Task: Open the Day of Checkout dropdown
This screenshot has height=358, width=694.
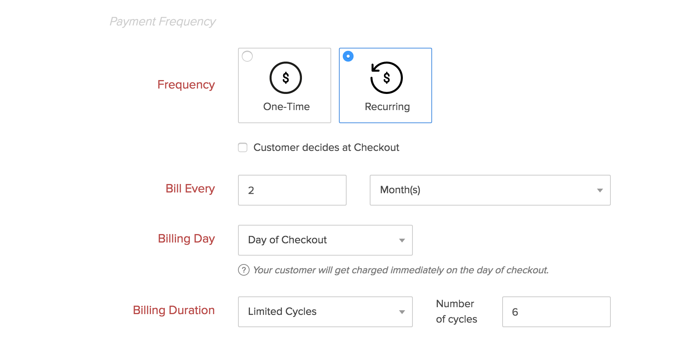Action: [325, 240]
